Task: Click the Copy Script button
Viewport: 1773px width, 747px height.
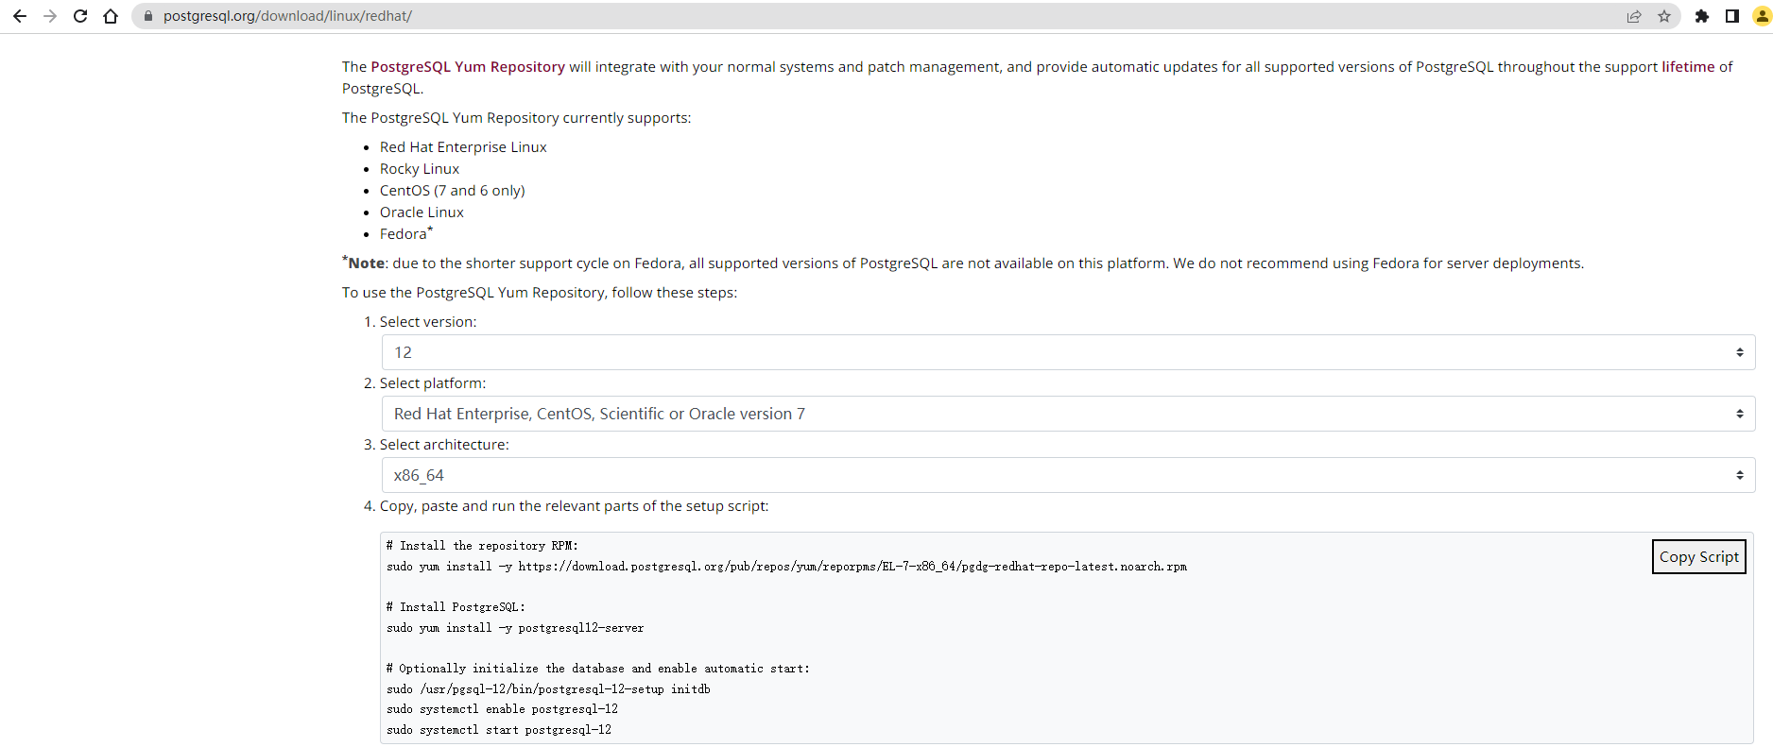Action: tap(1698, 557)
